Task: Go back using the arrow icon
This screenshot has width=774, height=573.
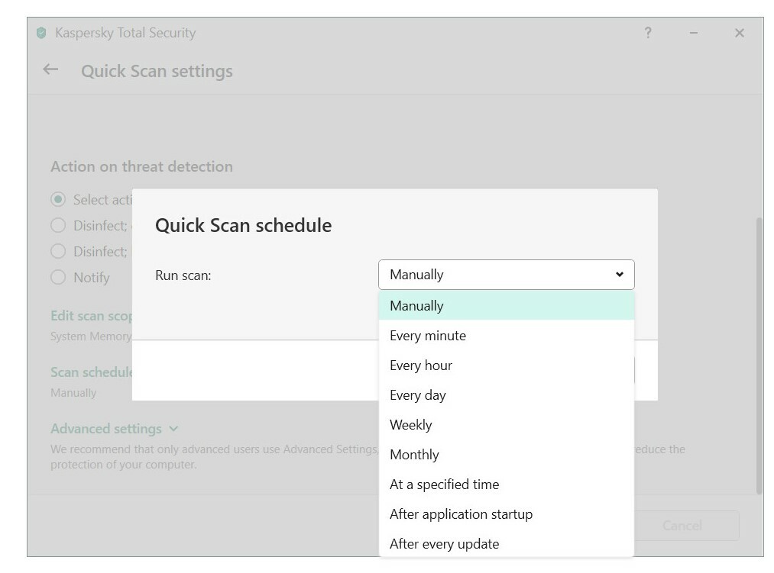Action: pyautogui.click(x=50, y=69)
